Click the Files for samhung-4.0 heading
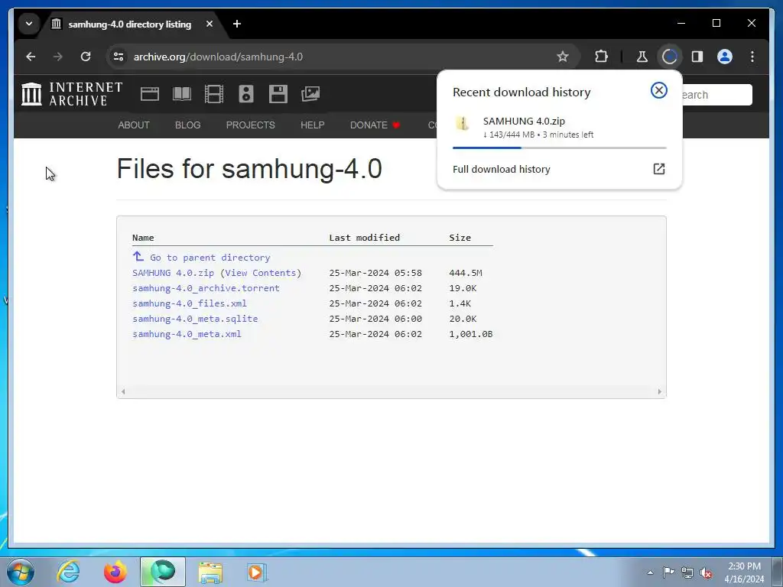This screenshot has width=783, height=587. coord(249,169)
